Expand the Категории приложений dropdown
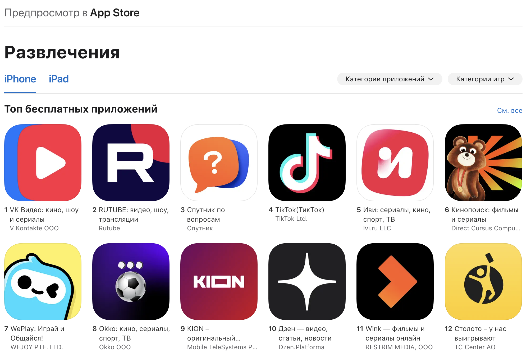Image resolution: width=531 pixels, height=363 pixels. coord(390,79)
